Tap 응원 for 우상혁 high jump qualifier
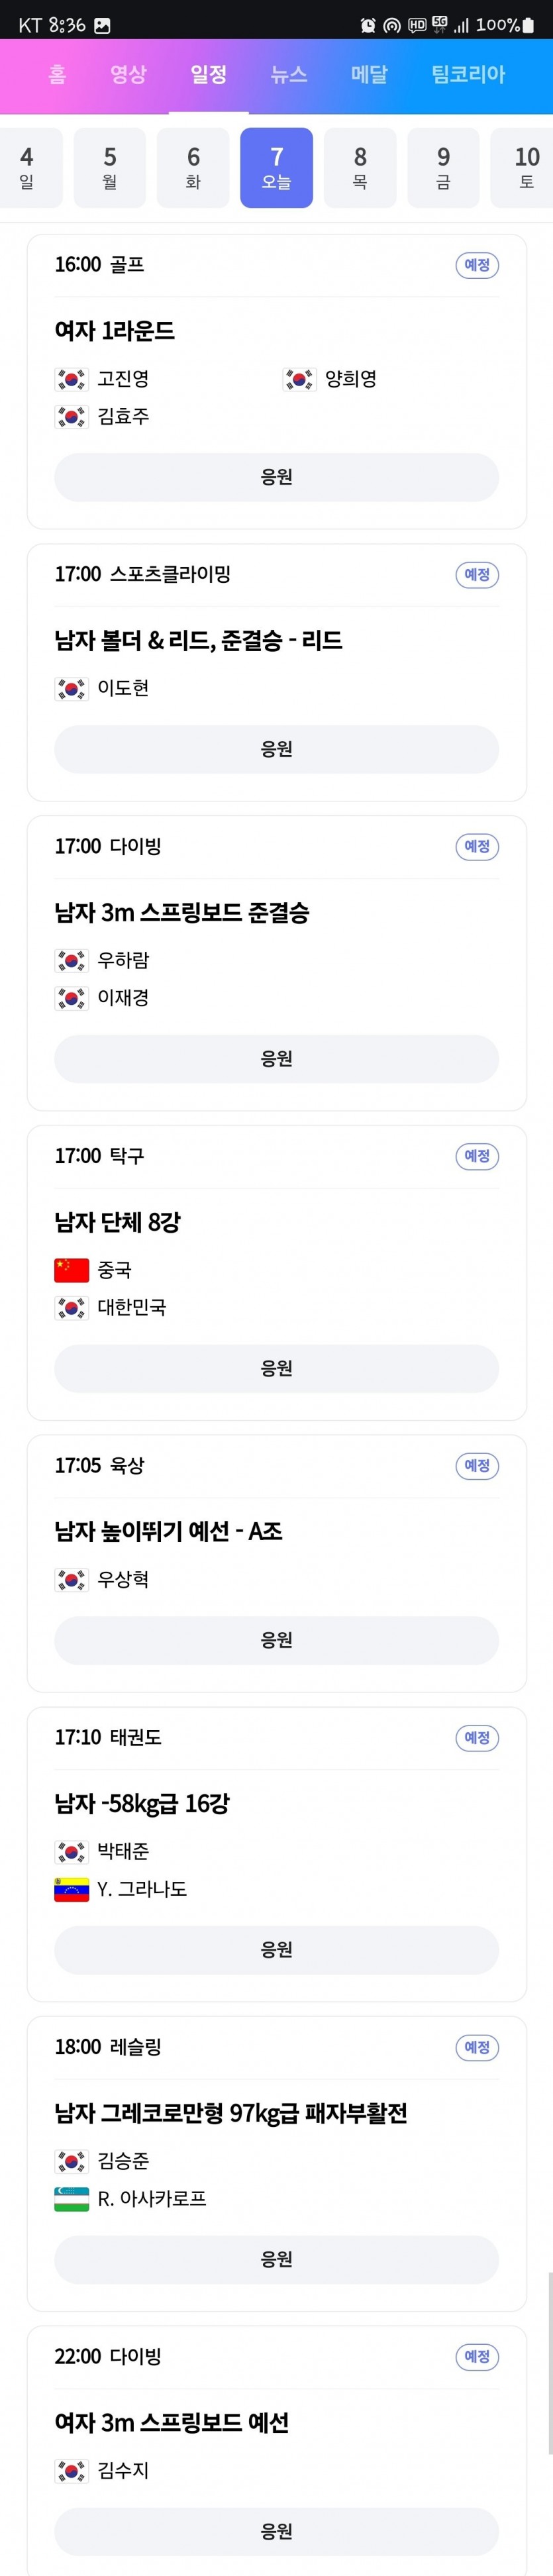The image size is (553, 2576). [x=276, y=1640]
